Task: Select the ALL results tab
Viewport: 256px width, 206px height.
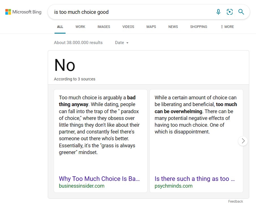Action: [x=60, y=27]
